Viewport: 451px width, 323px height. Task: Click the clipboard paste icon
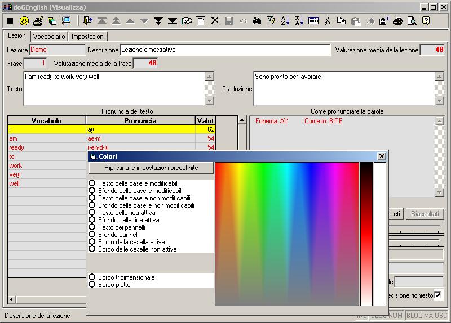click(356, 21)
